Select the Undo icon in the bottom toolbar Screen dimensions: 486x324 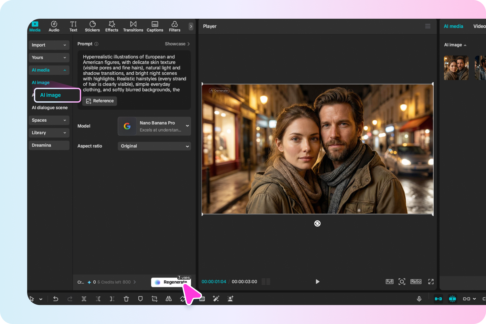coord(56,299)
